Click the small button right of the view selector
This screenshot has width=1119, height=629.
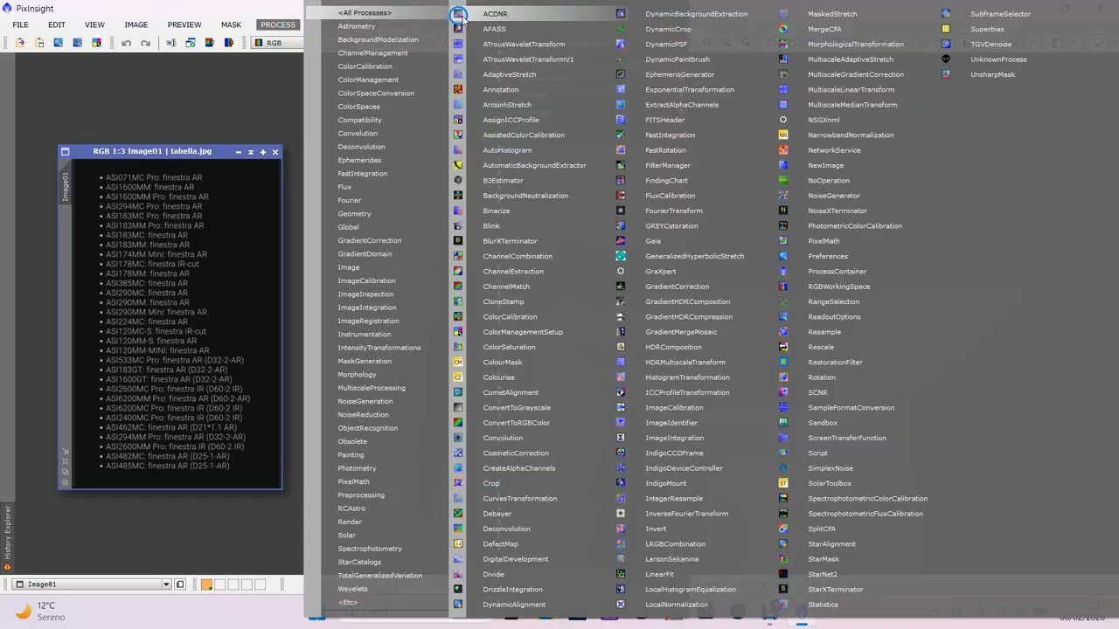(x=180, y=584)
